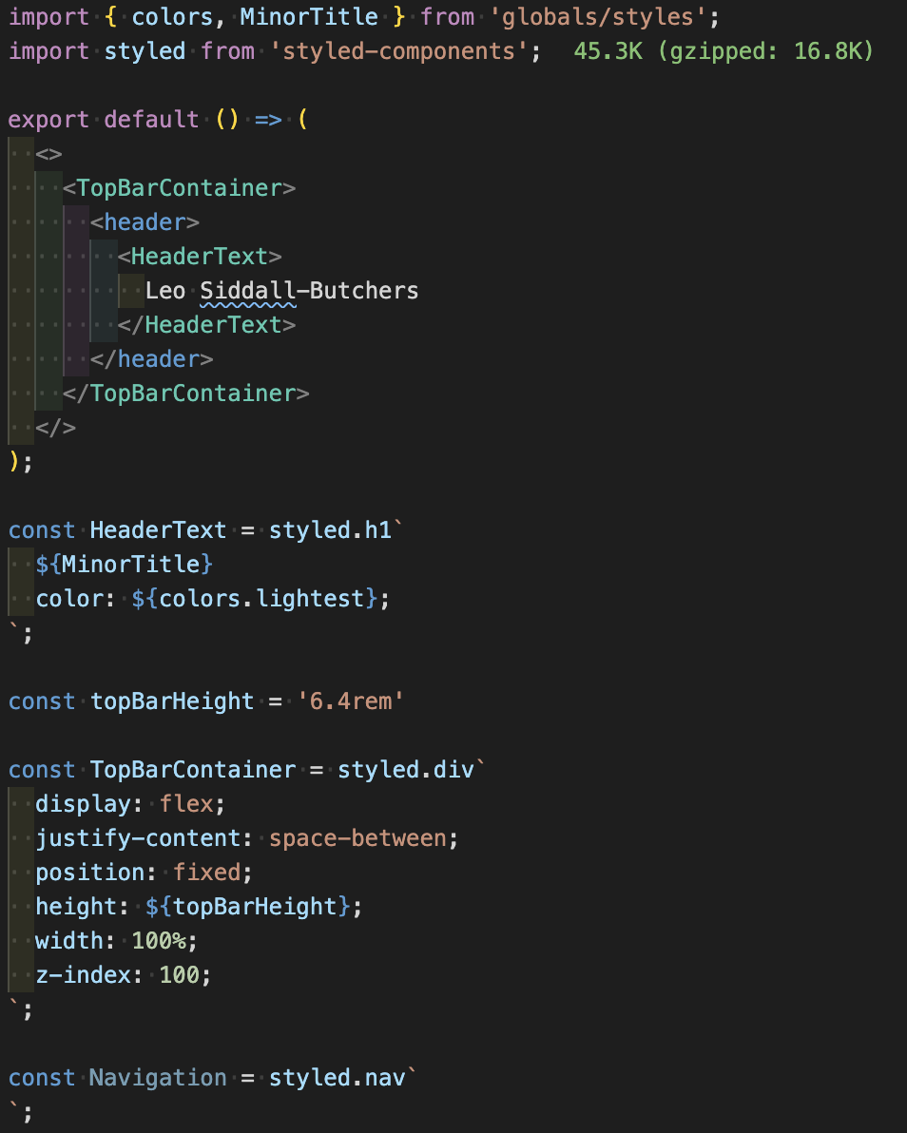Click the ${MinorTitle} interpolation
The height and width of the screenshot is (1133, 907).
point(124,564)
